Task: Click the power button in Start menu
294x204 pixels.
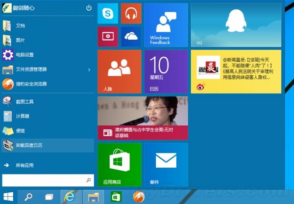Action: pos(89,8)
